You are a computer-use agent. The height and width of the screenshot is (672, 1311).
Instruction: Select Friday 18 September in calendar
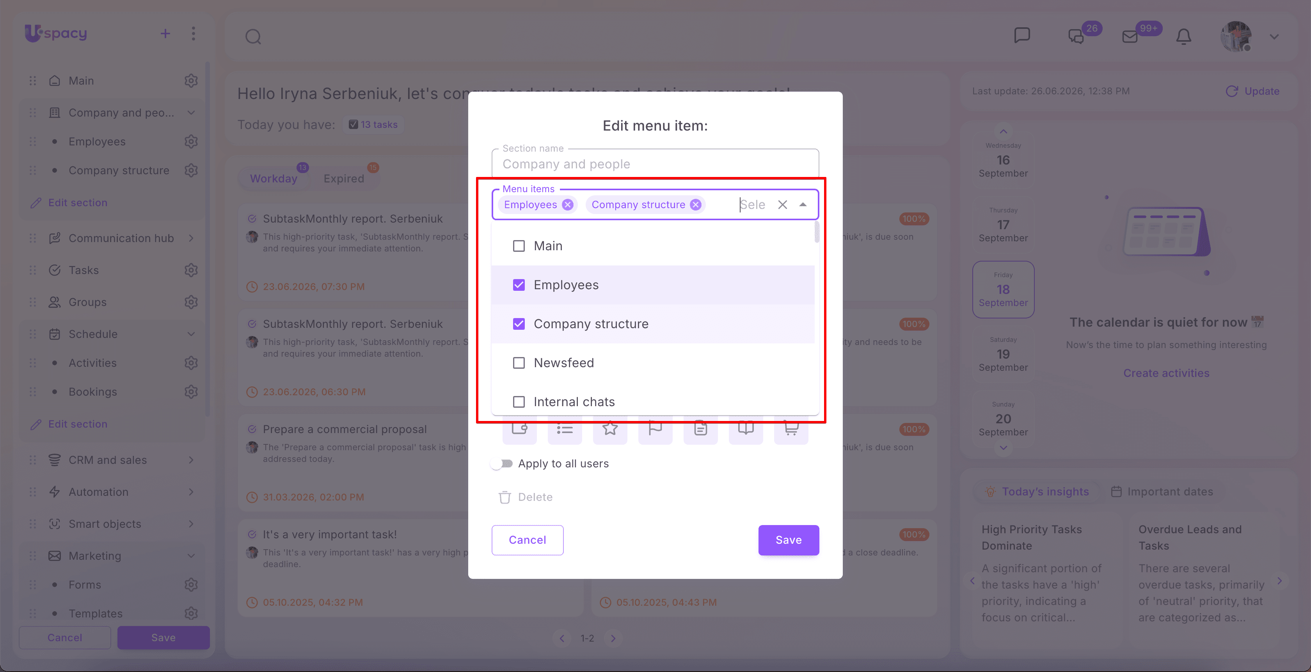[x=1003, y=289]
